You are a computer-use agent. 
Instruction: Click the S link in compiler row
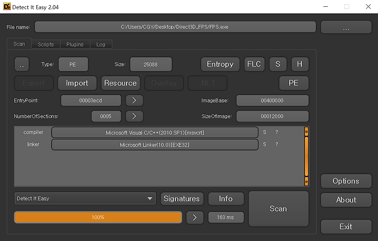pyautogui.click(x=265, y=132)
